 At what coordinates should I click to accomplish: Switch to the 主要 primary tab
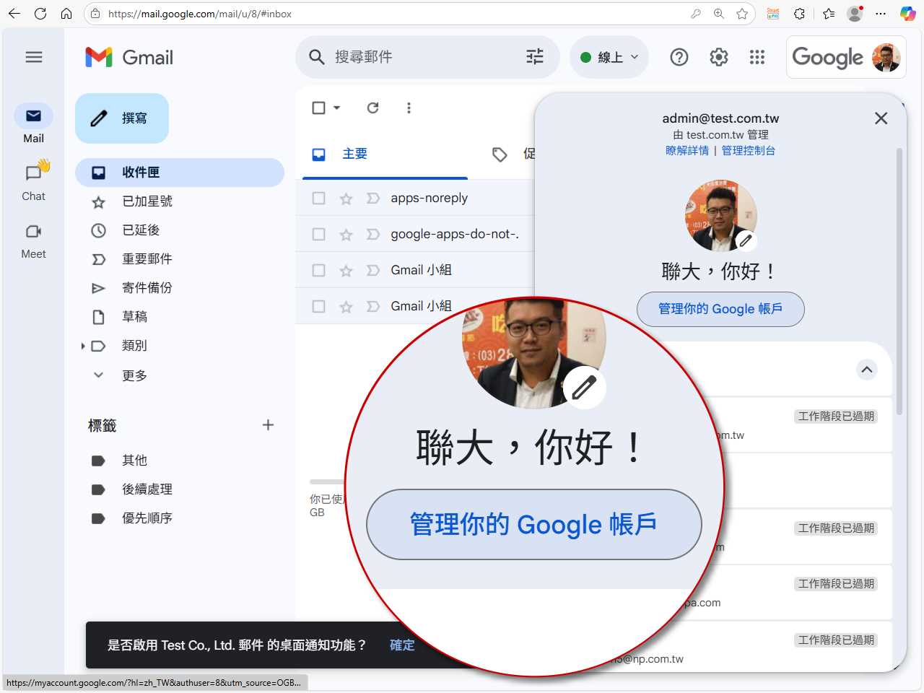point(385,154)
